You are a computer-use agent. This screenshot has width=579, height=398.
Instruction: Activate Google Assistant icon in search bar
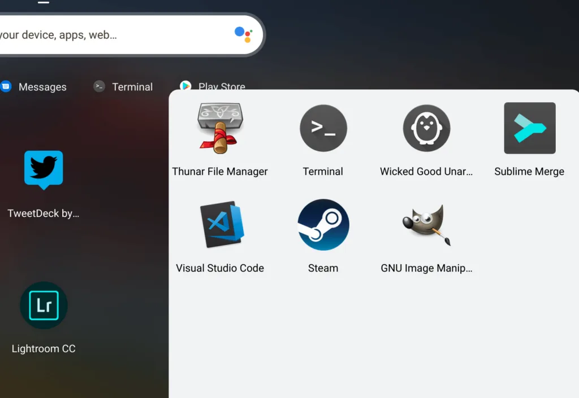[243, 34]
